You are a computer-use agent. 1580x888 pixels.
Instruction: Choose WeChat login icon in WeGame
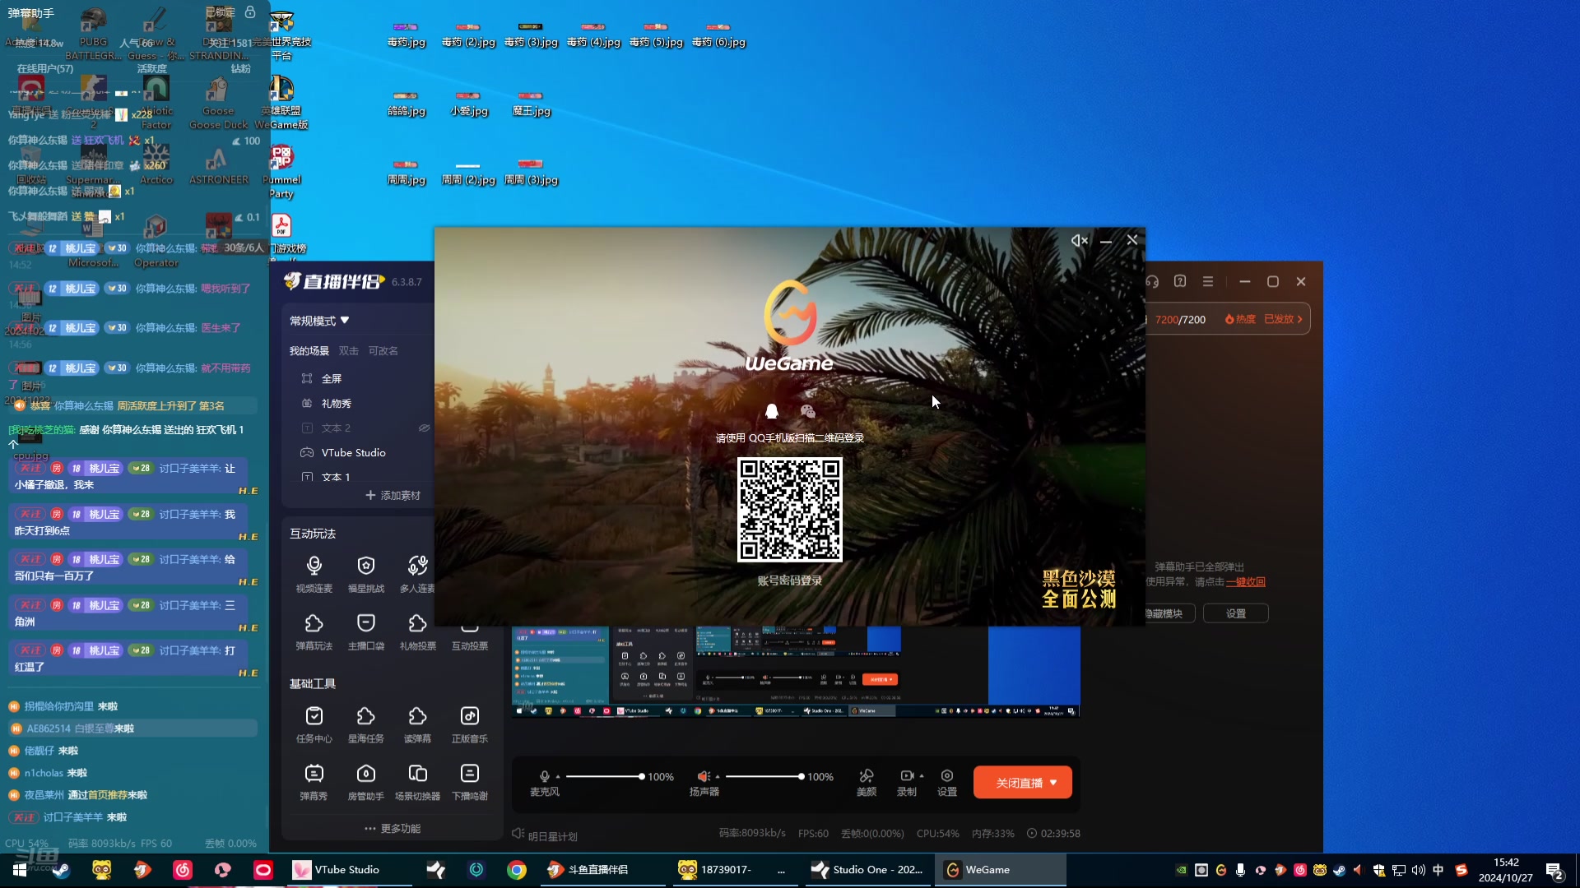coord(807,411)
